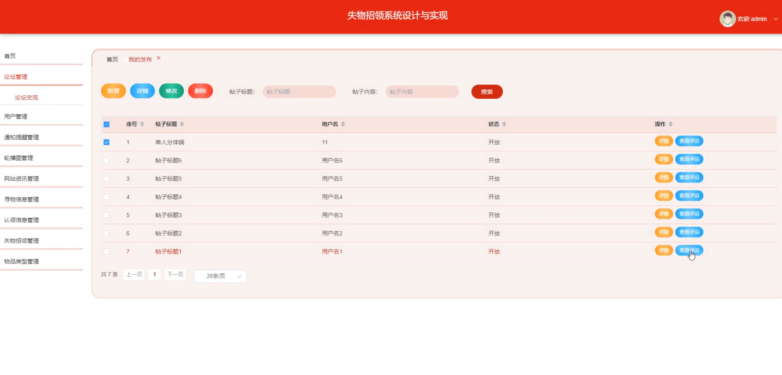Viewport: 782px width, 375px height.
Task: Switch to the 首页 breadcrumb tab
Action: (x=112, y=59)
